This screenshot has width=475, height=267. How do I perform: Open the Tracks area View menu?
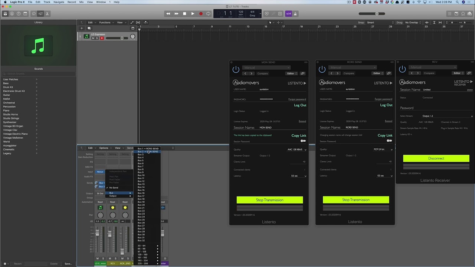pos(121,23)
